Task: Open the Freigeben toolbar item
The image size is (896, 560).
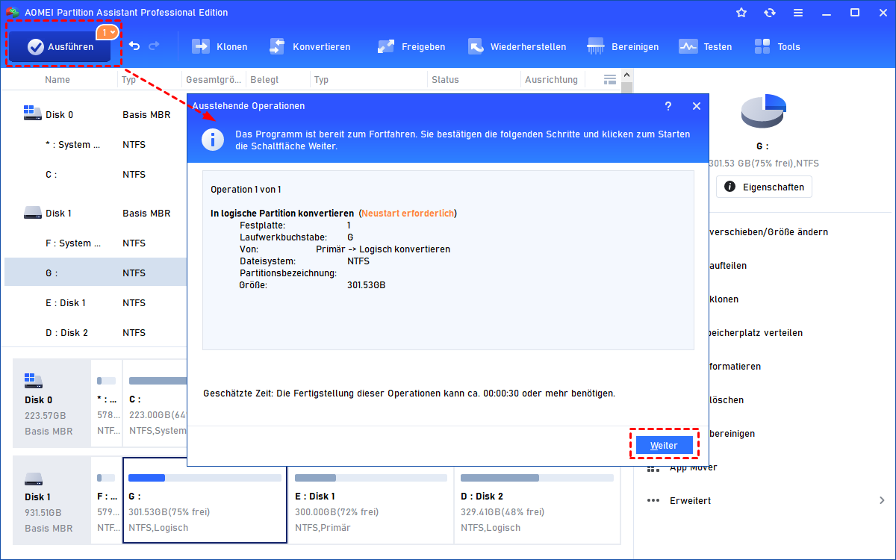Action: [411, 46]
